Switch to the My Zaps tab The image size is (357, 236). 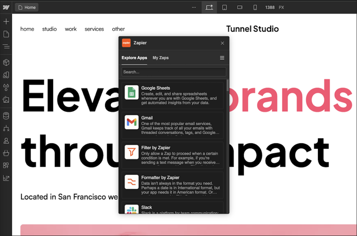(160, 58)
